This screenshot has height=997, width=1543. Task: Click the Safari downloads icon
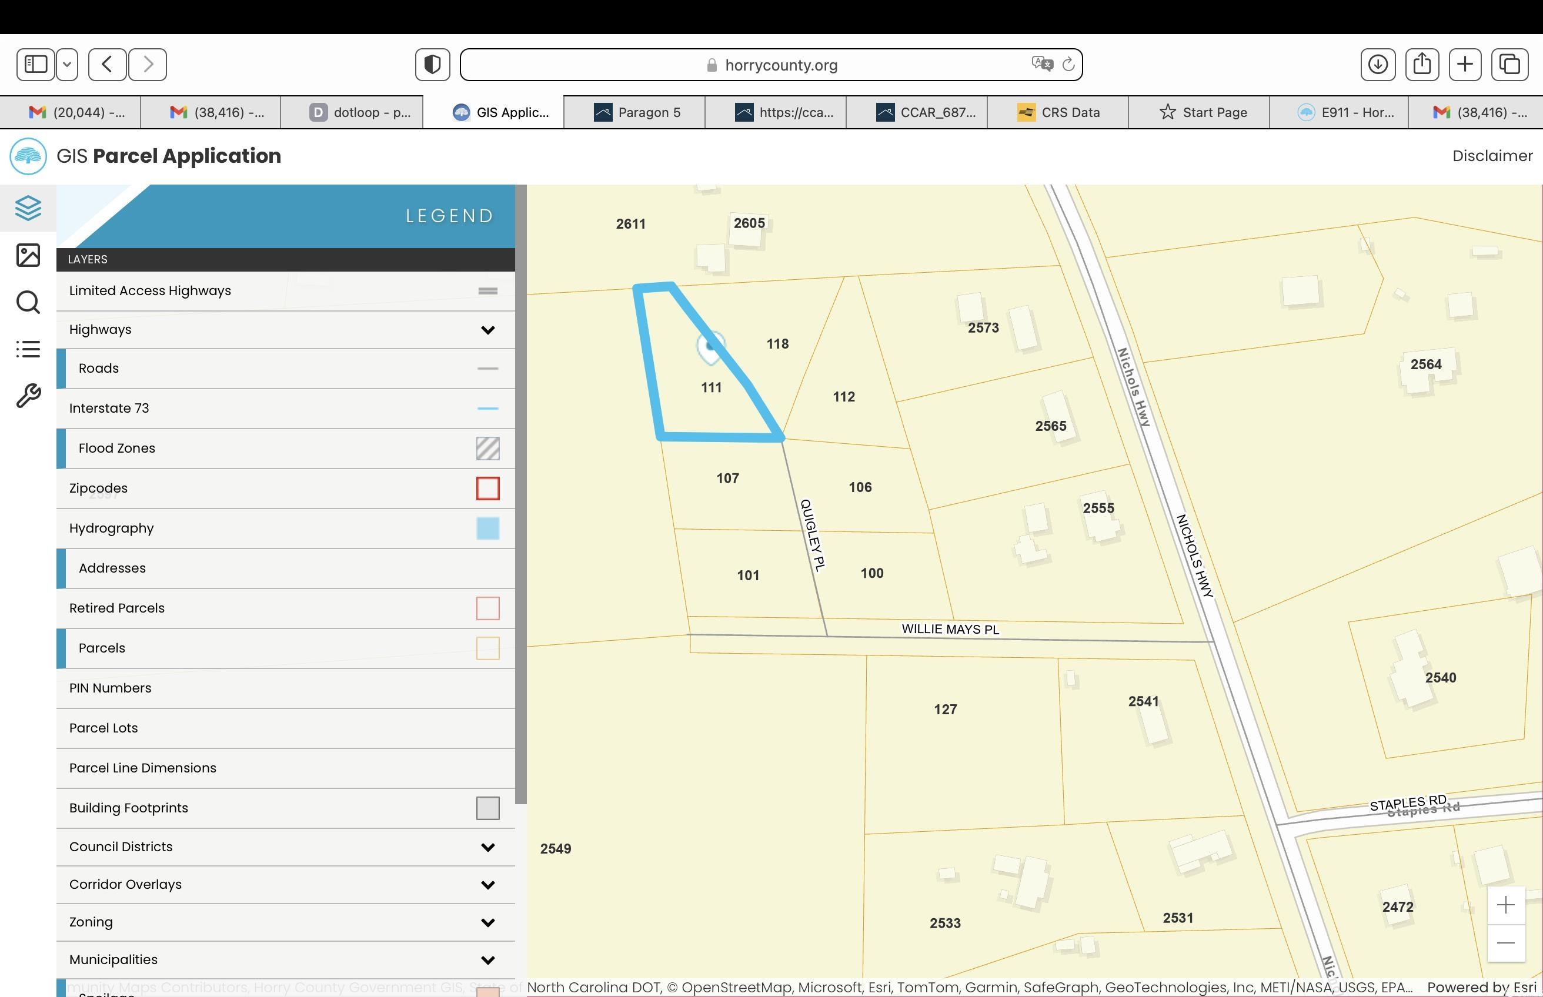click(x=1377, y=64)
